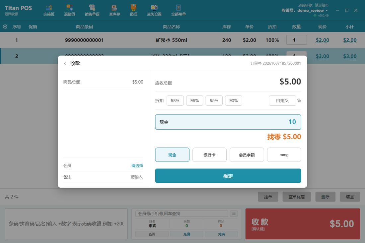Click quantity field for 矿泉水 550ml
365x243 pixels.
[x=296, y=40]
